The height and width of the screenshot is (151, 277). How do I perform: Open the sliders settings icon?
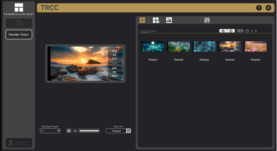click(x=207, y=20)
